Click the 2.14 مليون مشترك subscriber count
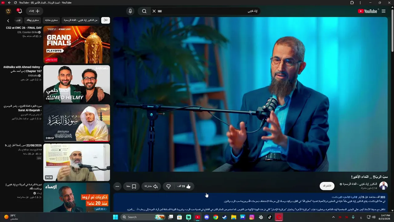Image resolution: width=394 pixels, height=222 pixels. coord(369,188)
